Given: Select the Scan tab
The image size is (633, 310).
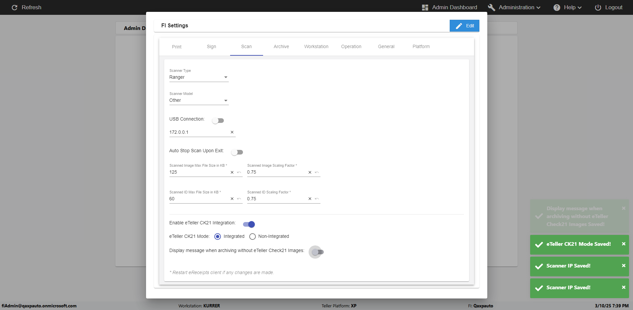Looking at the screenshot, I should click(246, 47).
